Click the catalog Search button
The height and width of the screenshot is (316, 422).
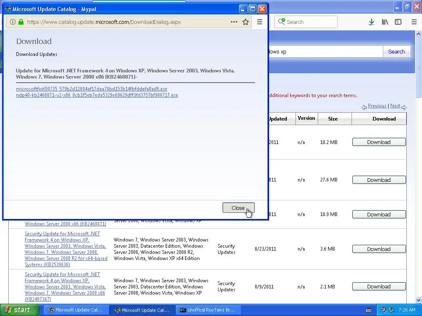click(x=396, y=51)
